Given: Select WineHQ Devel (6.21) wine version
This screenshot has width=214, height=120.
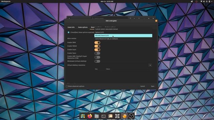Looking at the screenshot, I should coord(123,36).
